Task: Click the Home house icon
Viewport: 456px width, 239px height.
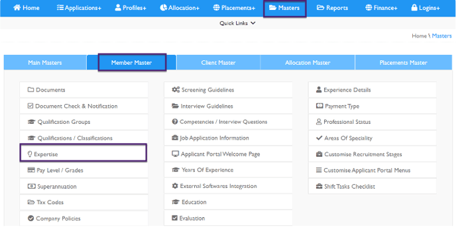Action: click(17, 7)
